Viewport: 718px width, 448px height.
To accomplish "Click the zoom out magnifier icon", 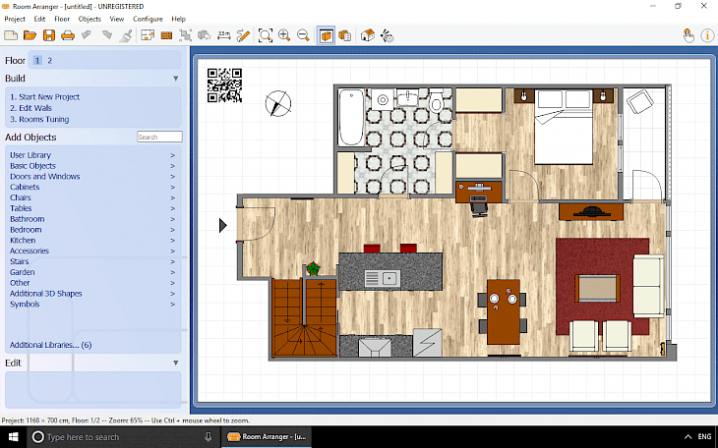I will pos(303,35).
